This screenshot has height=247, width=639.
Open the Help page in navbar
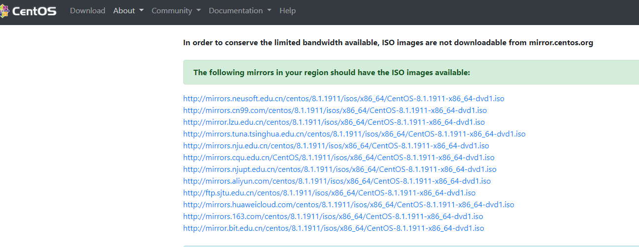coord(287,11)
